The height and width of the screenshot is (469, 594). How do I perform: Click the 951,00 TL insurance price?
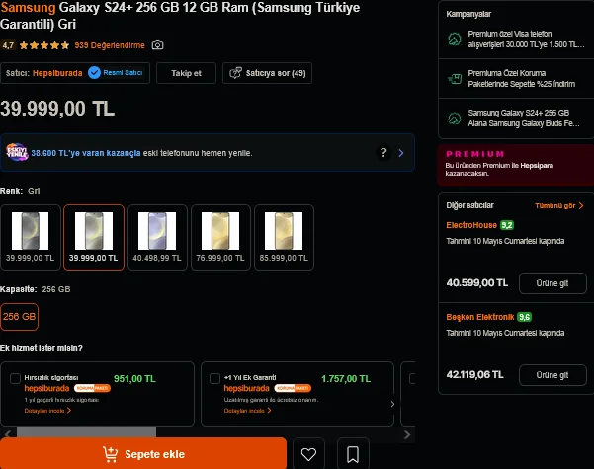(x=134, y=378)
